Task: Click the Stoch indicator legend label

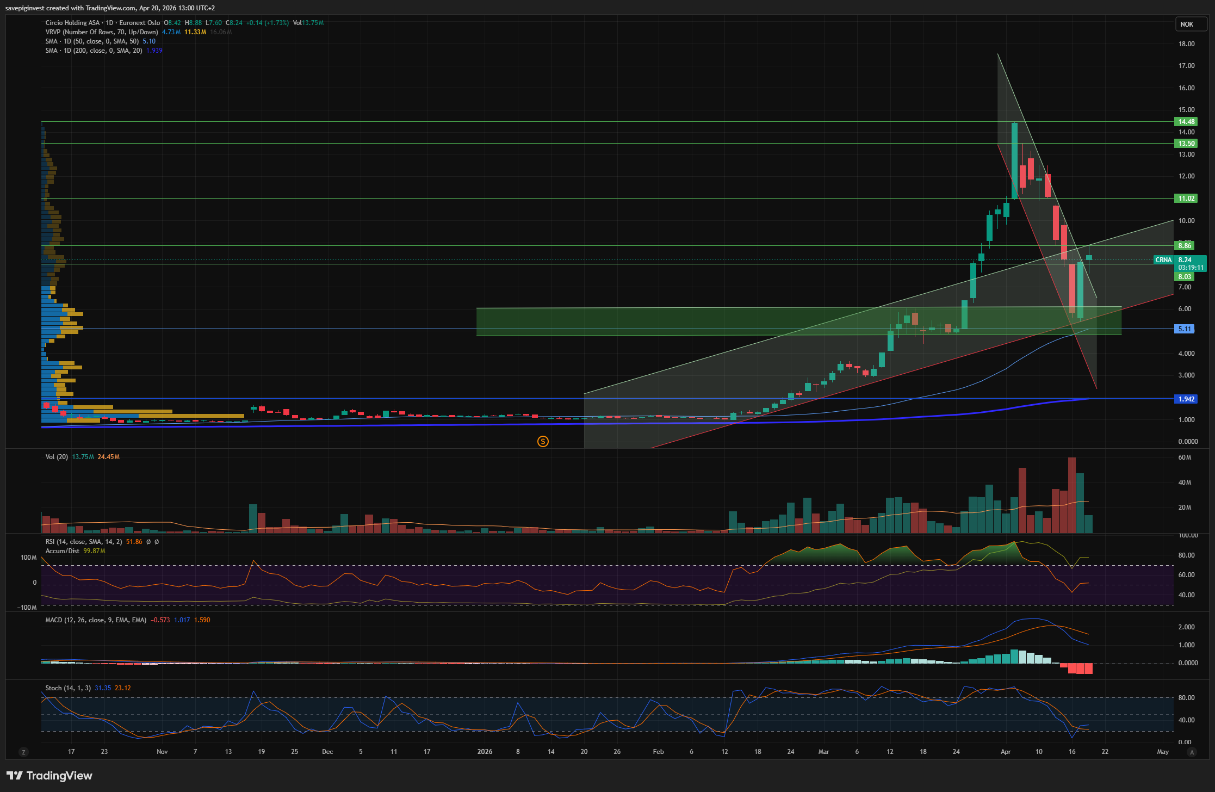Action: (x=68, y=688)
